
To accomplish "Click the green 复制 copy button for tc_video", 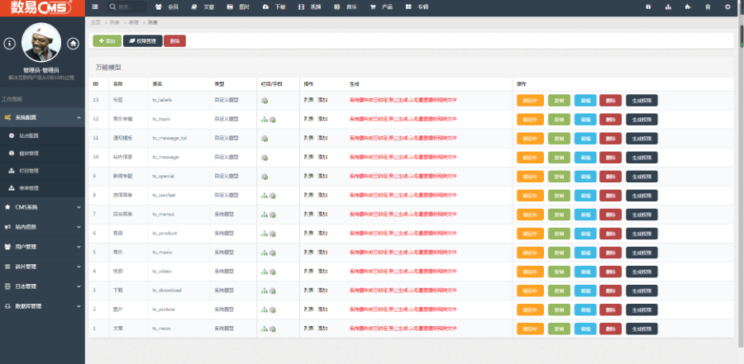I will pyautogui.click(x=559, y=272).
